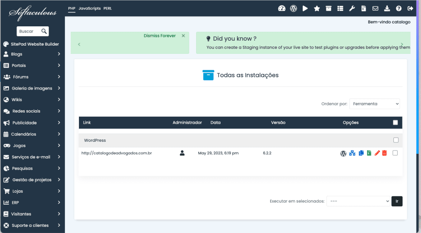Toggle the WordPress group checkbox
This screenshot has width=421, height=233.
tap(396, 140)
